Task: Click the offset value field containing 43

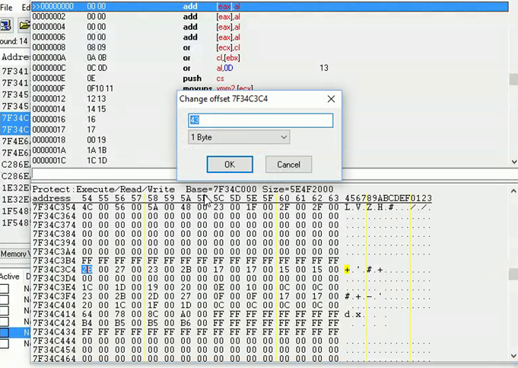Action: point(260,120)
